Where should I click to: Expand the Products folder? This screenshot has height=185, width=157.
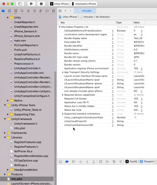pyautogui.click(x=5, y=174)
